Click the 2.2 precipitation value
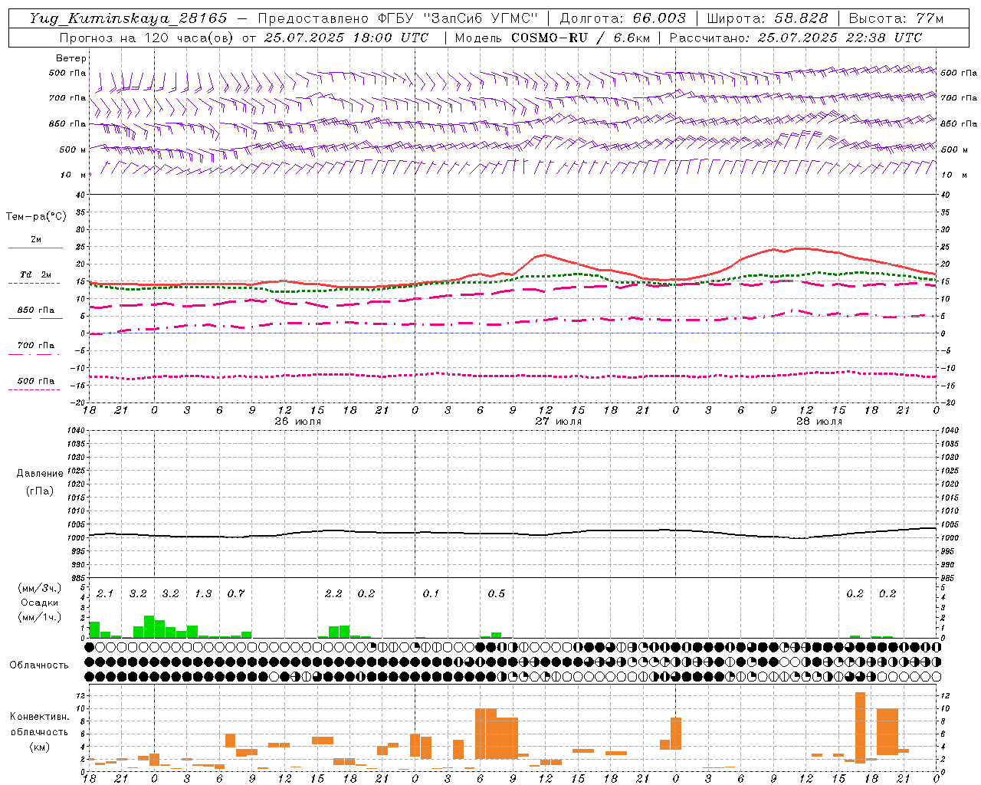This screenshot has width=981, height=785. [x=333, y=593]
